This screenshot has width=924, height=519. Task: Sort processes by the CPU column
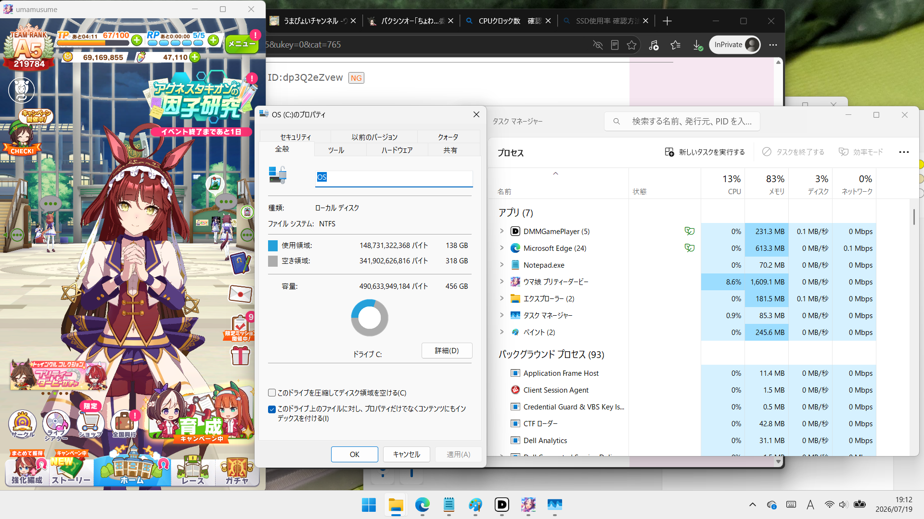723,184
